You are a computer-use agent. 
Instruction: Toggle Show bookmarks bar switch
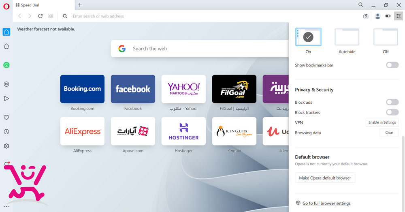[392, 65]
